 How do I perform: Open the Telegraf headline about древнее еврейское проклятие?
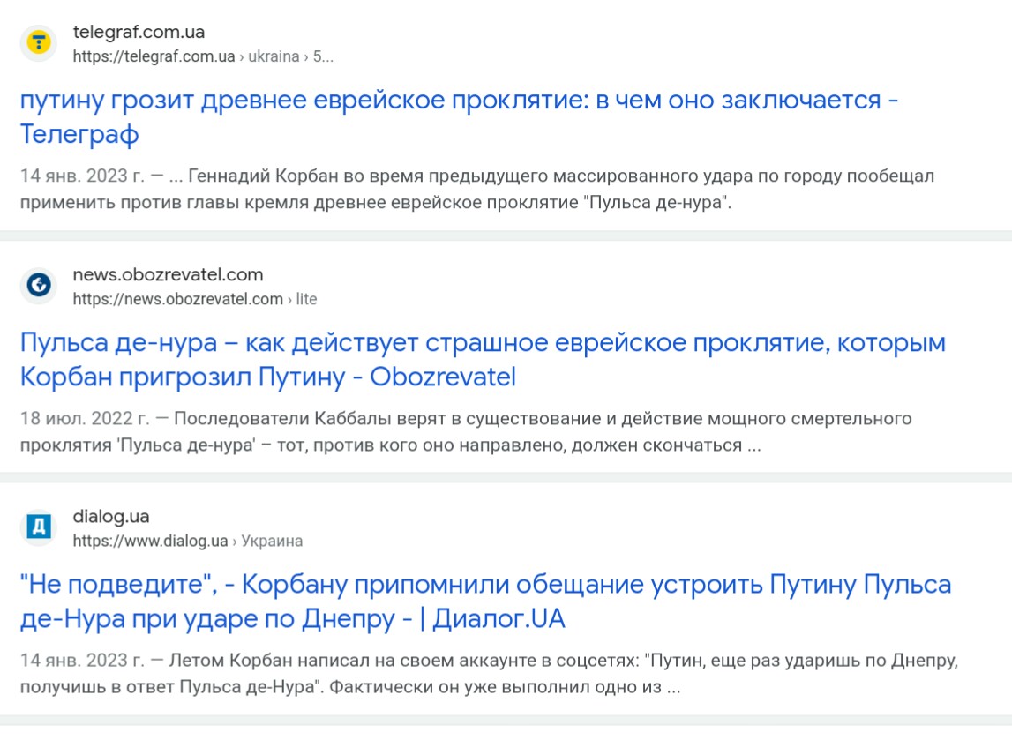click(x=459, y=116)
